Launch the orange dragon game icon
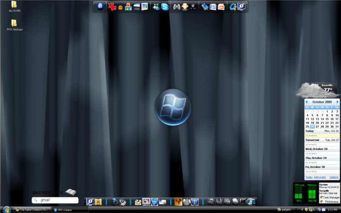 [178, 202]
